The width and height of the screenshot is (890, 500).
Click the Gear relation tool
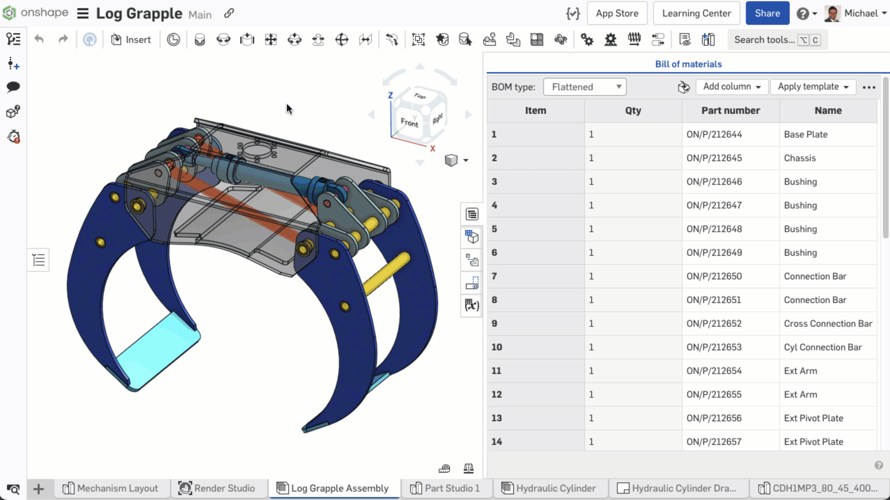pos(587,39)
